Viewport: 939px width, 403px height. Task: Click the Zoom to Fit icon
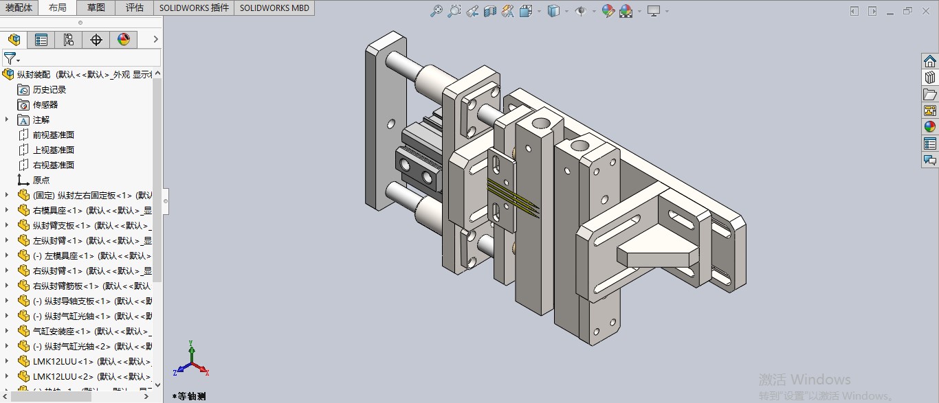[437, 11]
